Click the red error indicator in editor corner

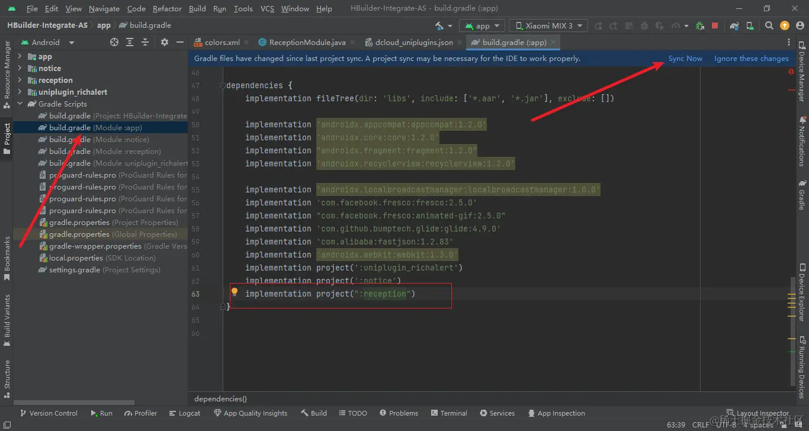pyautogui.click(x=791, y=72)
